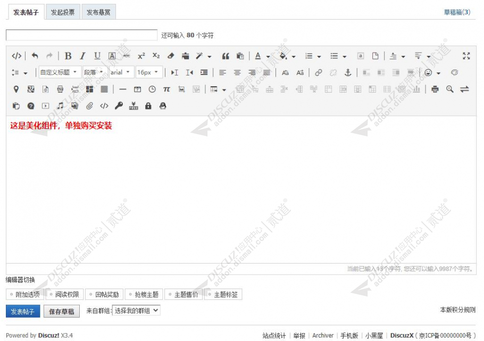Print the editor content

(x=435, y=89)
